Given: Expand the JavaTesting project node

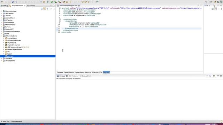Looking at the screenshot, I should coord(1,14).
